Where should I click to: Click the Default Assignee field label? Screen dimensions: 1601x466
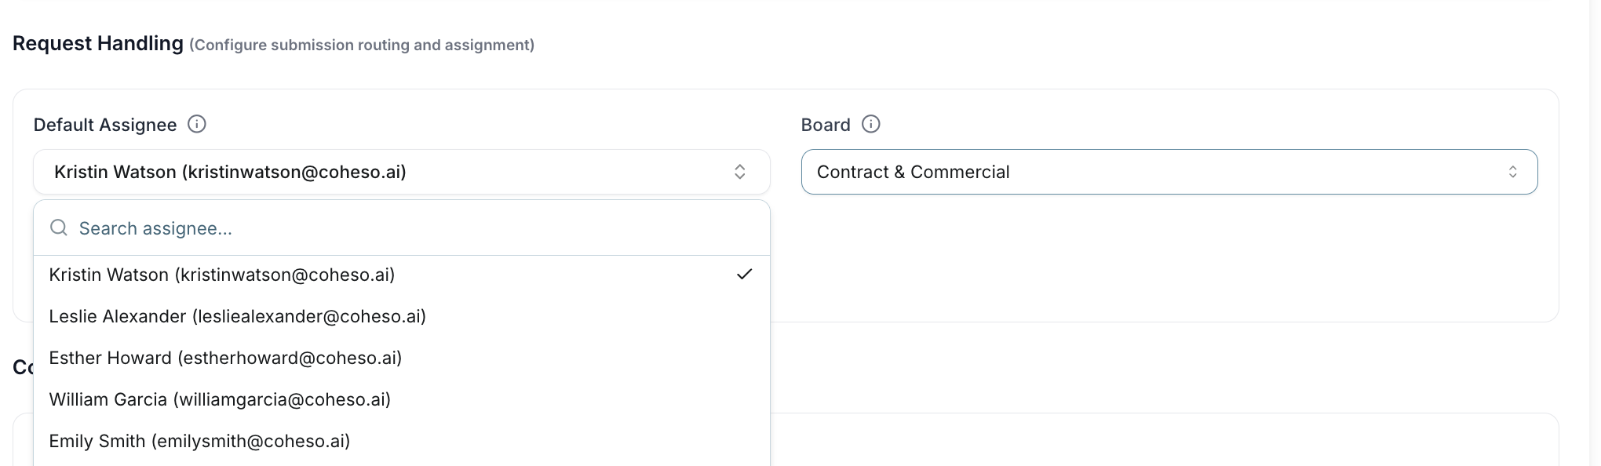[105, 125]
